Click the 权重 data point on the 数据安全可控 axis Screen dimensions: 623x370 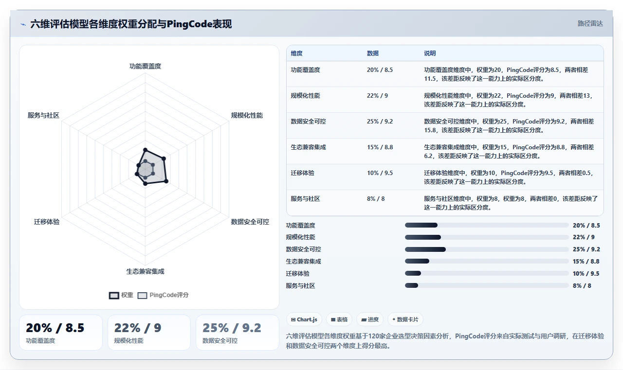(x=166, y=181)
